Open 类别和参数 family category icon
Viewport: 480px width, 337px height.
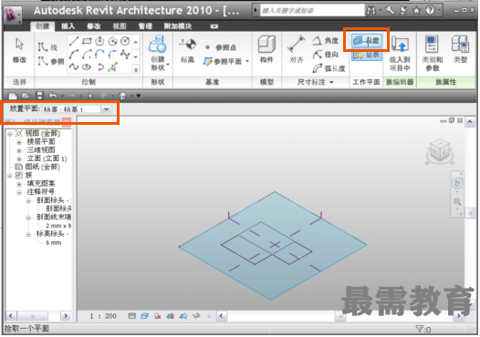coord(432,53)
